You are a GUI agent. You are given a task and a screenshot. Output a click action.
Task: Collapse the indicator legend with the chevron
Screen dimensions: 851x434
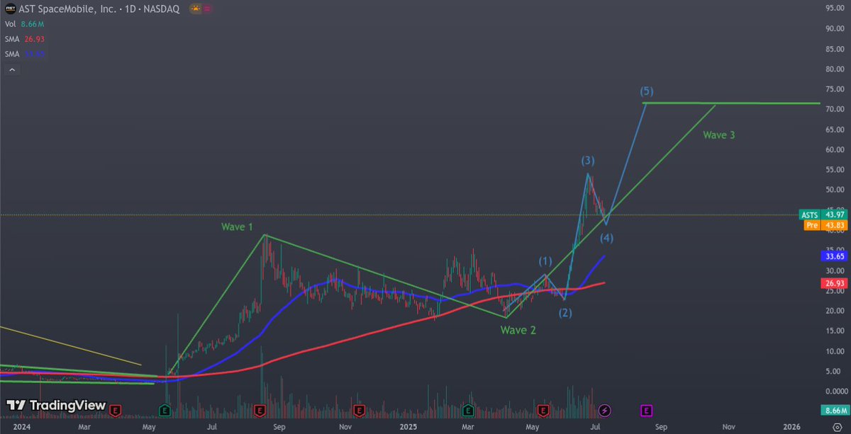click(11, 69)
